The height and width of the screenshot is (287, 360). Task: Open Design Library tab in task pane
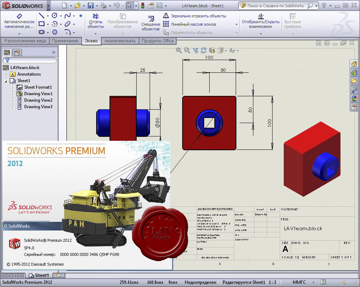tap(354, 72)
